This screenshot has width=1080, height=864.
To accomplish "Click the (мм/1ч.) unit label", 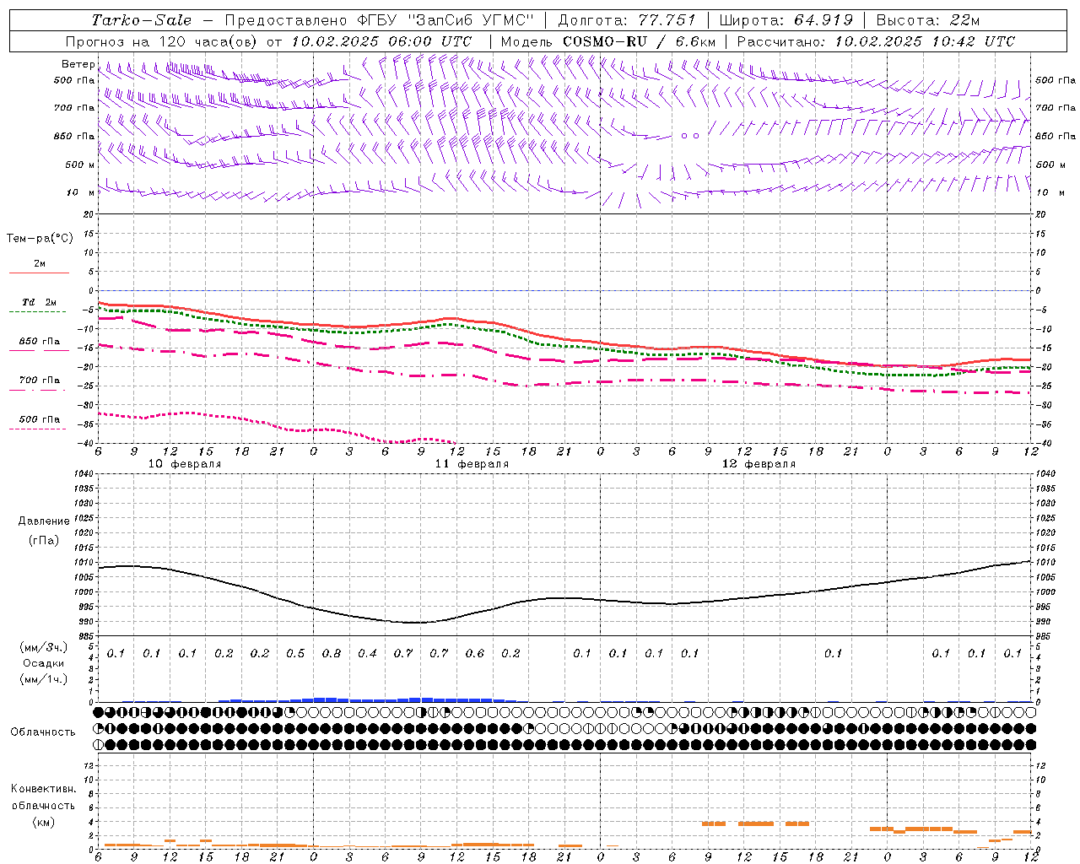I will click(x=44, y=679).
